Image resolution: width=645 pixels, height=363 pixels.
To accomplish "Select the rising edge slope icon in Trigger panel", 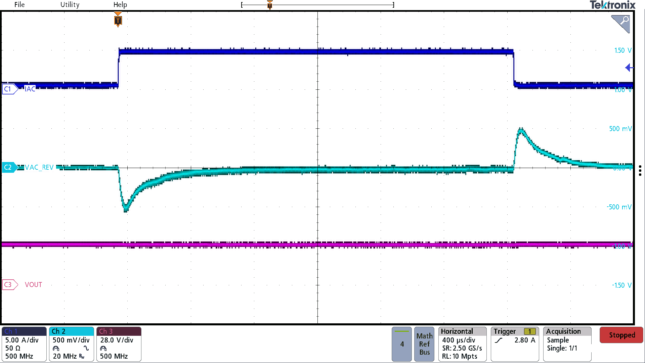I will [x=499, y=340].
